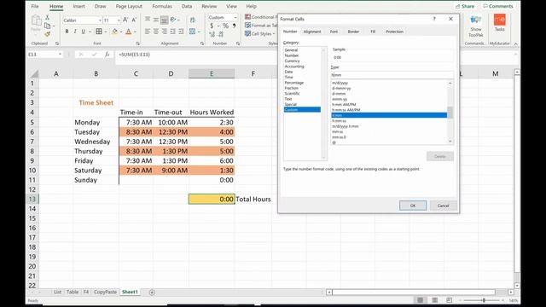This screenshot has width=546, height=307.
Task: Click the Merge & Center icon
Action: coord(192,32)
